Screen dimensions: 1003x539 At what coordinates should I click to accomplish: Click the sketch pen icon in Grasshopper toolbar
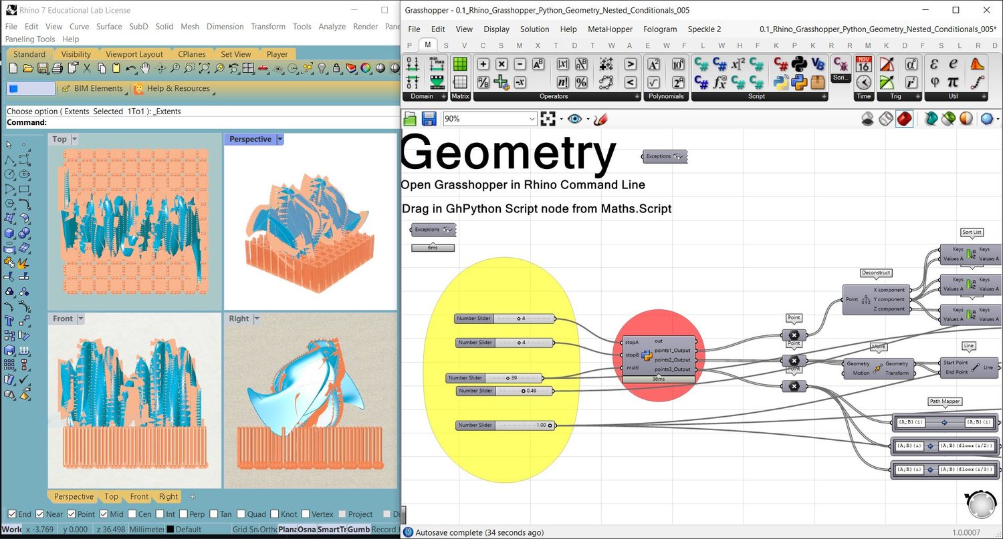coord(600,118)
